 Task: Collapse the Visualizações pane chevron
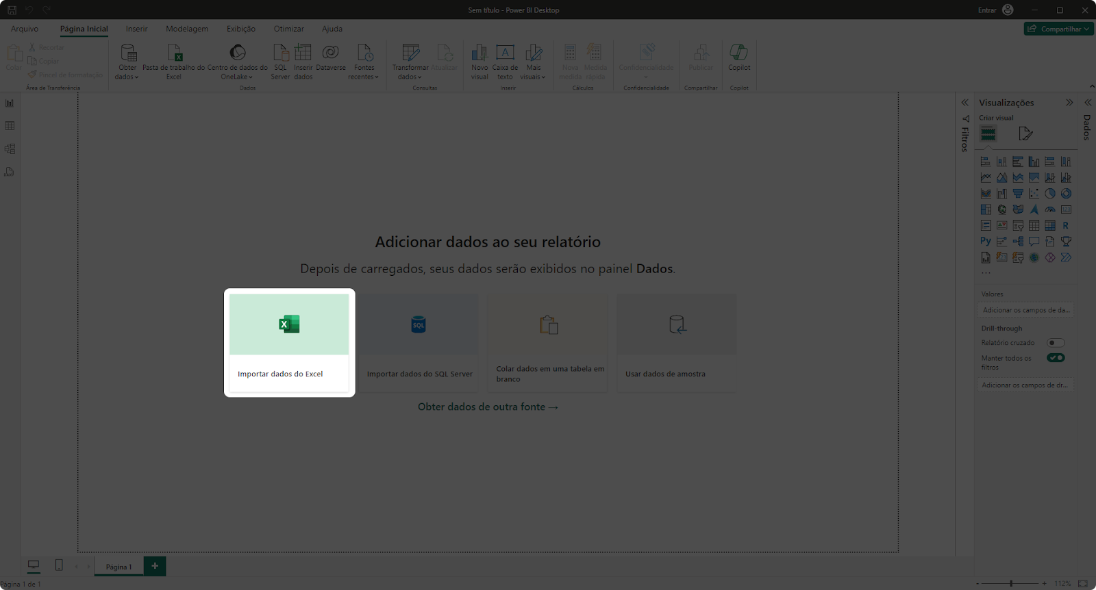tap(1069, 103)
